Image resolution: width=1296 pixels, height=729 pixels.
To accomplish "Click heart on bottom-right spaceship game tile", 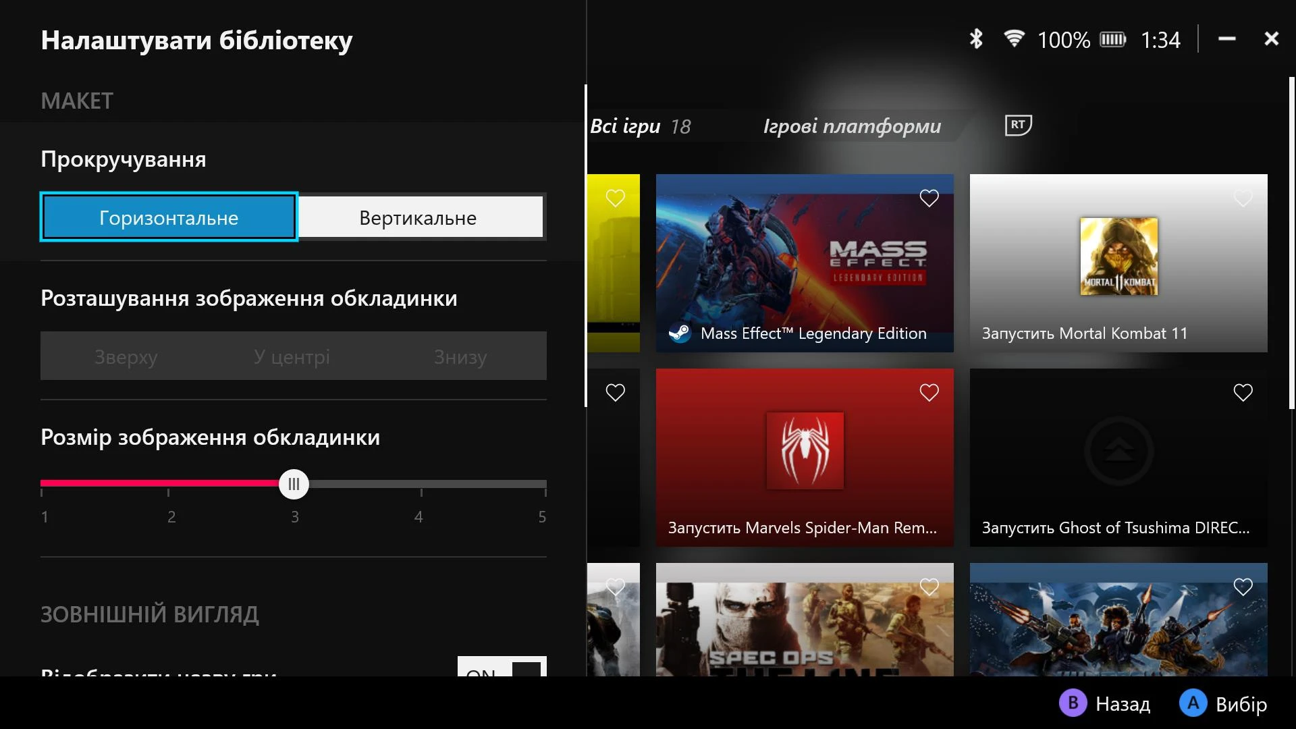I will (x=1243, y=587).
